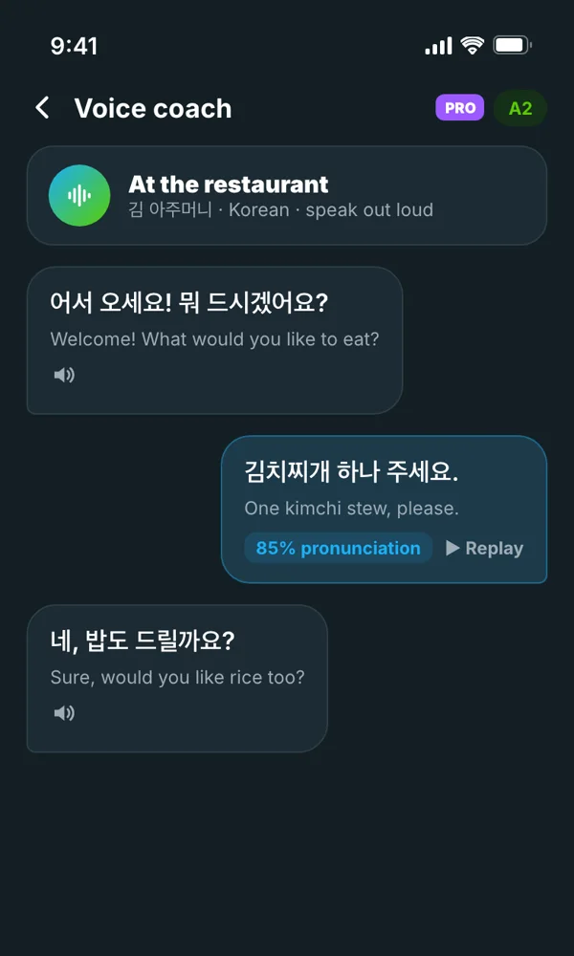Go back using the left chevron arrow
Screen dimensions: 574x956
click(x=42, y=108)
